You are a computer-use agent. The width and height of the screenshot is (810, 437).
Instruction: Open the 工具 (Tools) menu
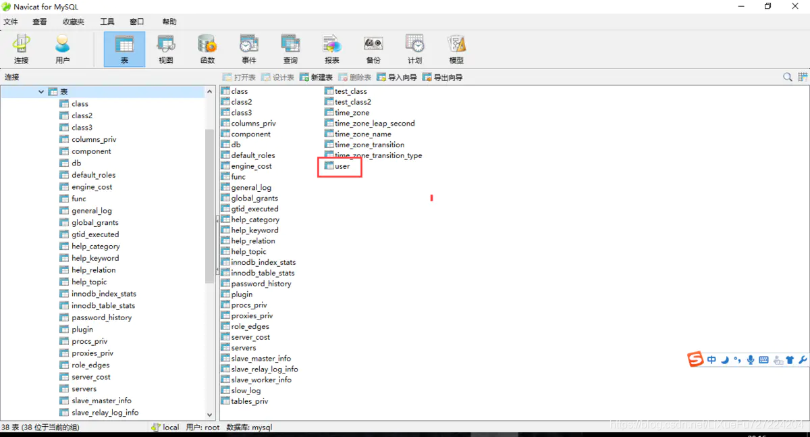[107, 22]
